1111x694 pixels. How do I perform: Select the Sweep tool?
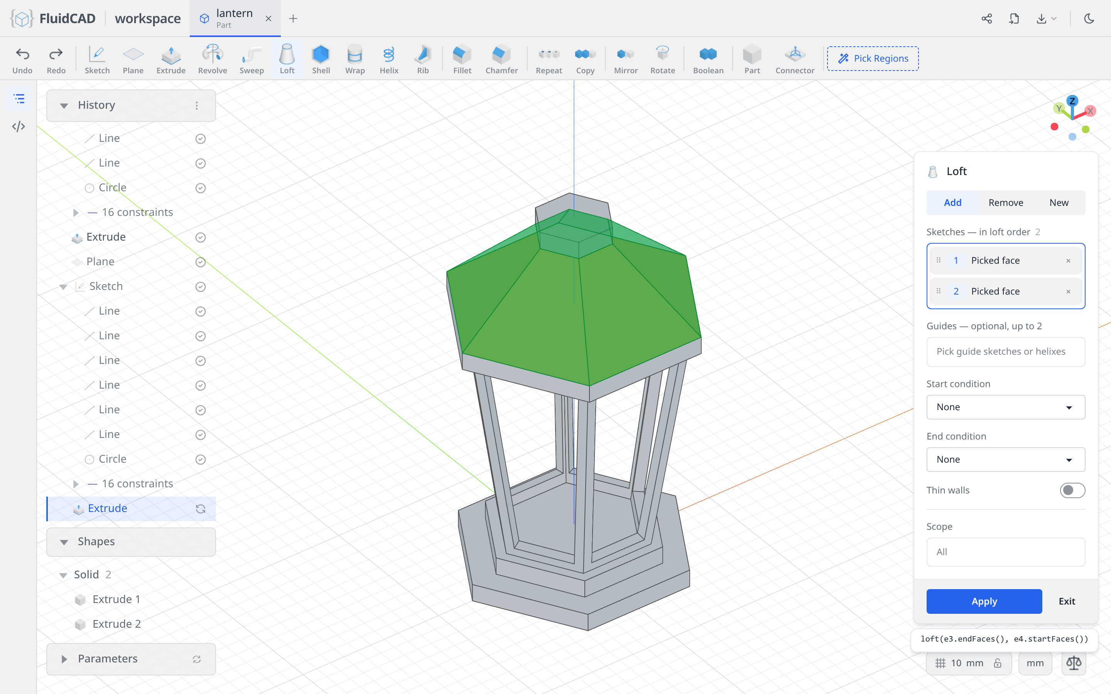(x=252, y=59)
